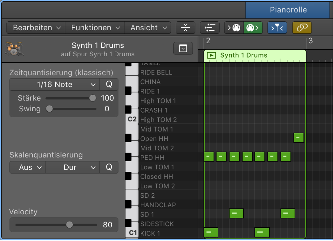Toggle the MIDI In palette button
The height and width of the screenshot is (241, 333).
pos(234,28)
